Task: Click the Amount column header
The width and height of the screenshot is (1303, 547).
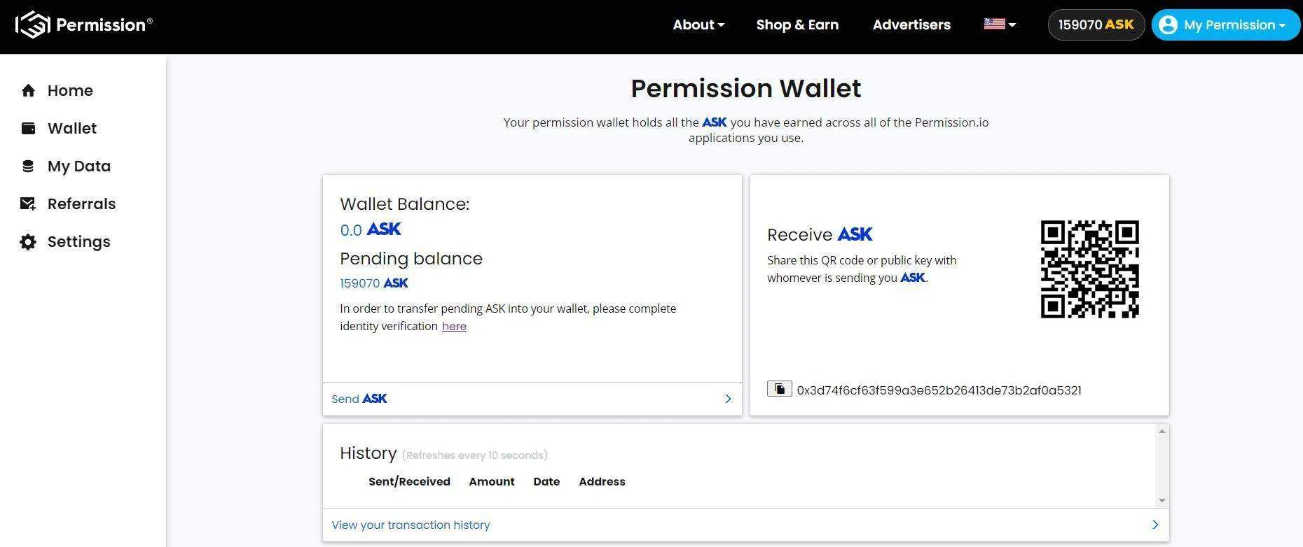Action: [492, 481]
